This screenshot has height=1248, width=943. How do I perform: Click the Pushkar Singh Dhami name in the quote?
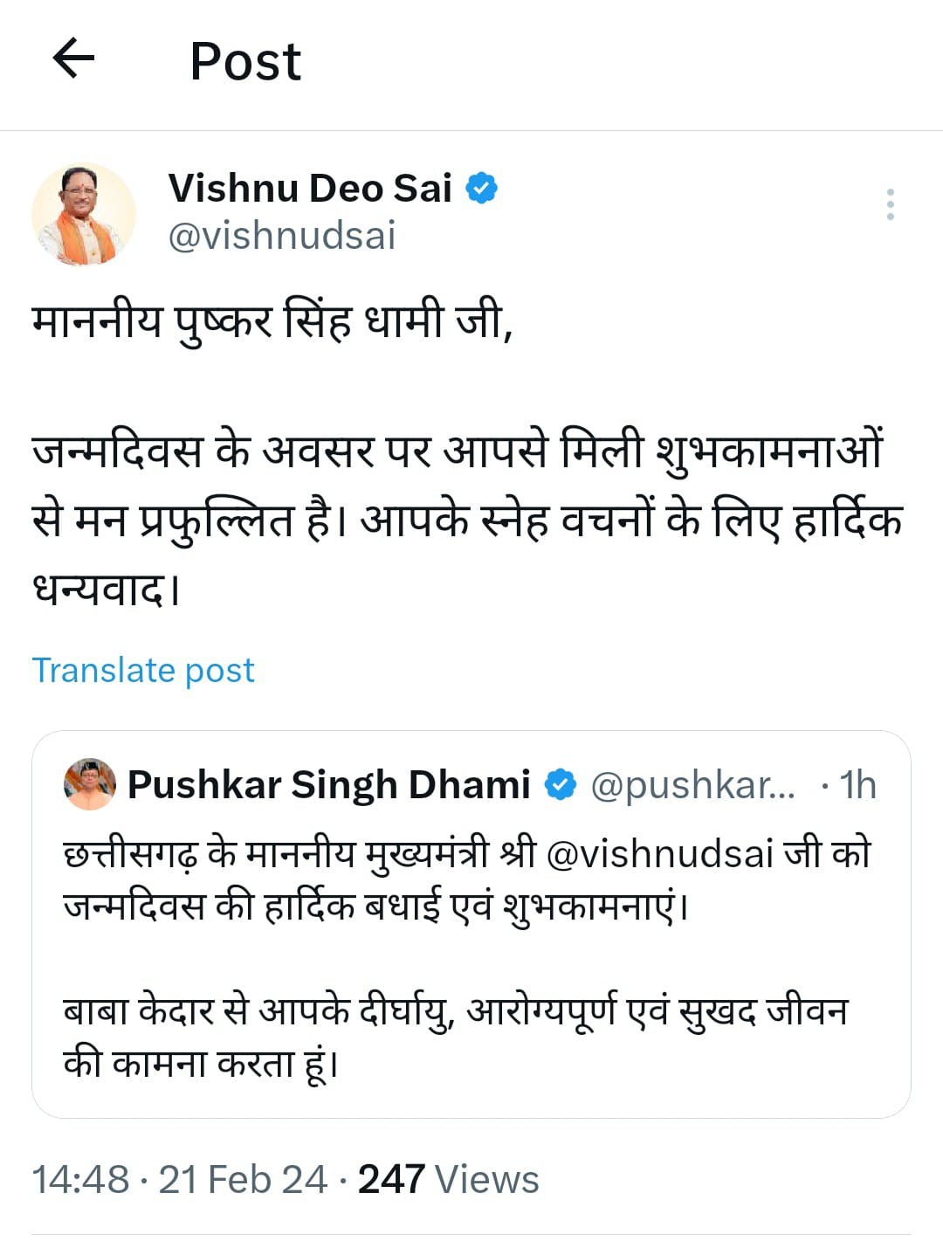[x=329, y=784]
